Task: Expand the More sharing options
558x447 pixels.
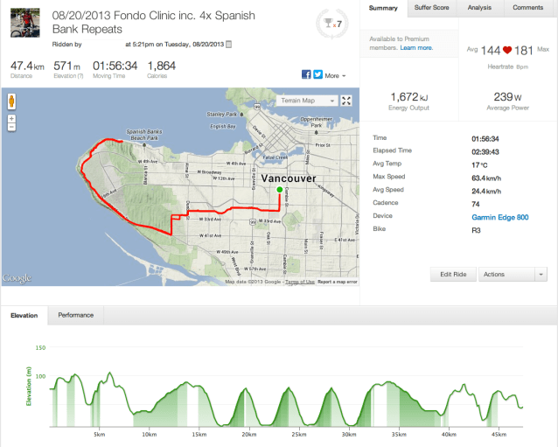Action: pos(335,76)
